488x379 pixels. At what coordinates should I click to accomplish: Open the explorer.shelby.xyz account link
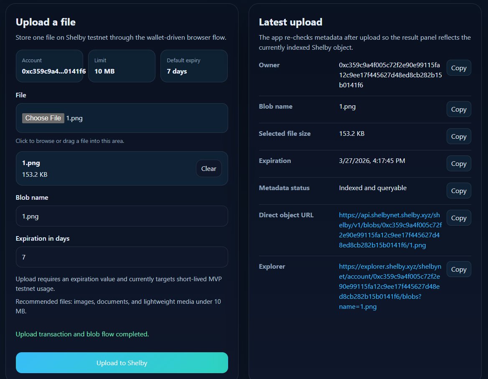[390, 286]
